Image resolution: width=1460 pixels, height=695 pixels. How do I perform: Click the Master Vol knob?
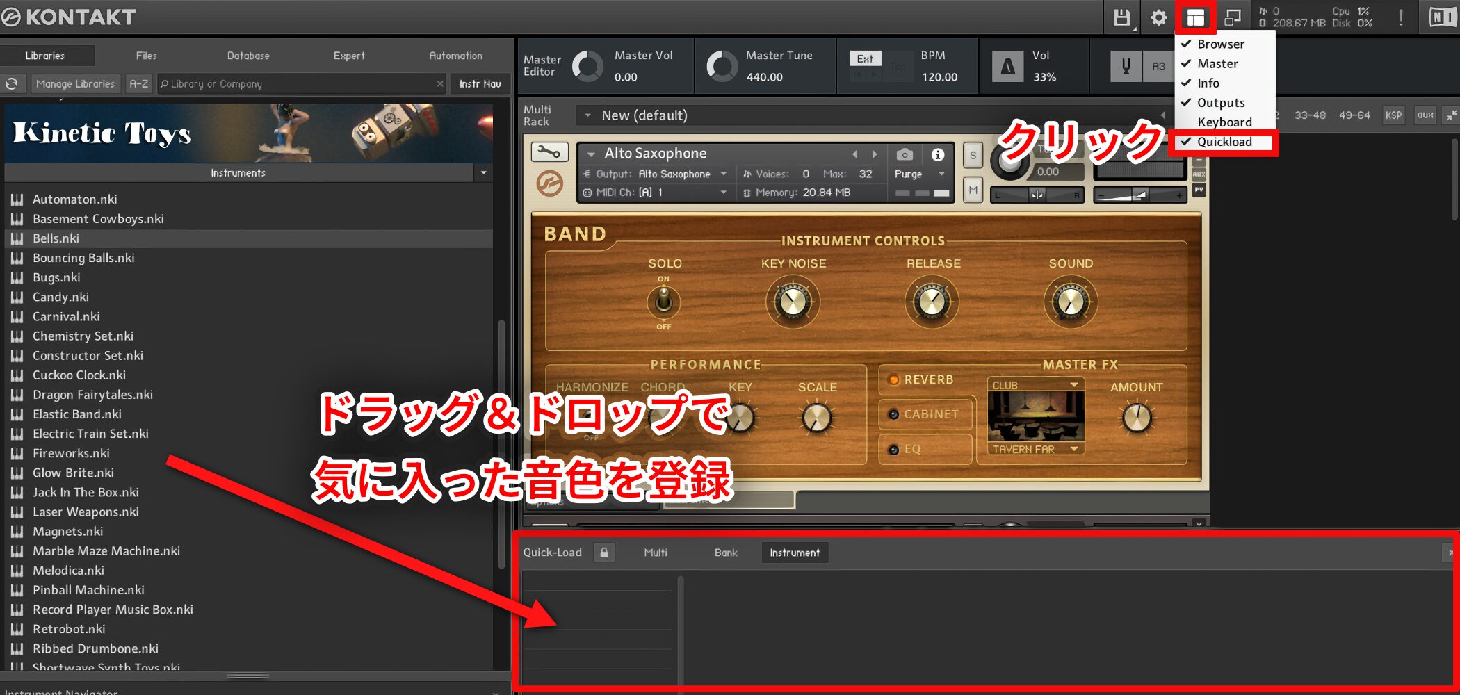point(588,67)
